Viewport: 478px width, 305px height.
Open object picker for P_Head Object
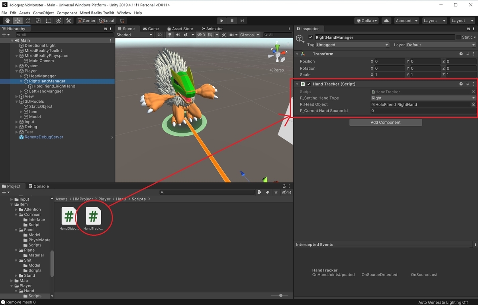coord(474,104)
